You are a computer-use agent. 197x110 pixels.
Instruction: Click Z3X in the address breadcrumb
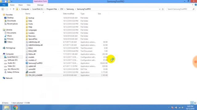[x=62, y=9]
